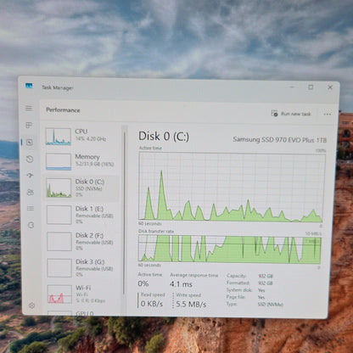Open the Details list icon
353x353 pixels.
(31, 209)
